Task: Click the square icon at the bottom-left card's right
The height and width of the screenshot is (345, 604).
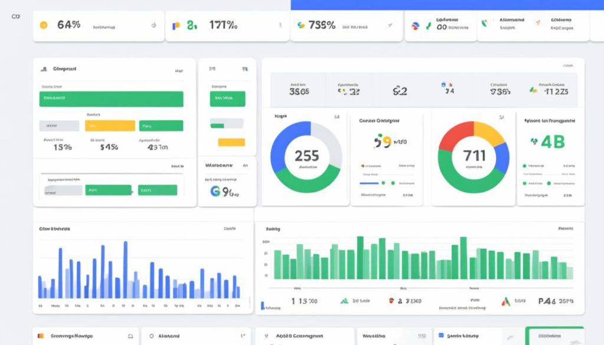Action: (130, 336)
